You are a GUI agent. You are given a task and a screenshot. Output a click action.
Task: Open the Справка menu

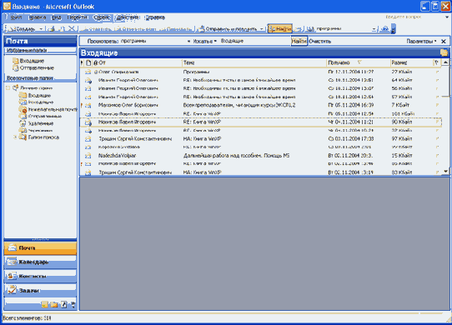pyautogui.click(x=155, y=17)
